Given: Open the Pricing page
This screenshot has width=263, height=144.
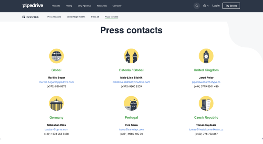Looking at the screenshot, I should (x=69, y=6).
